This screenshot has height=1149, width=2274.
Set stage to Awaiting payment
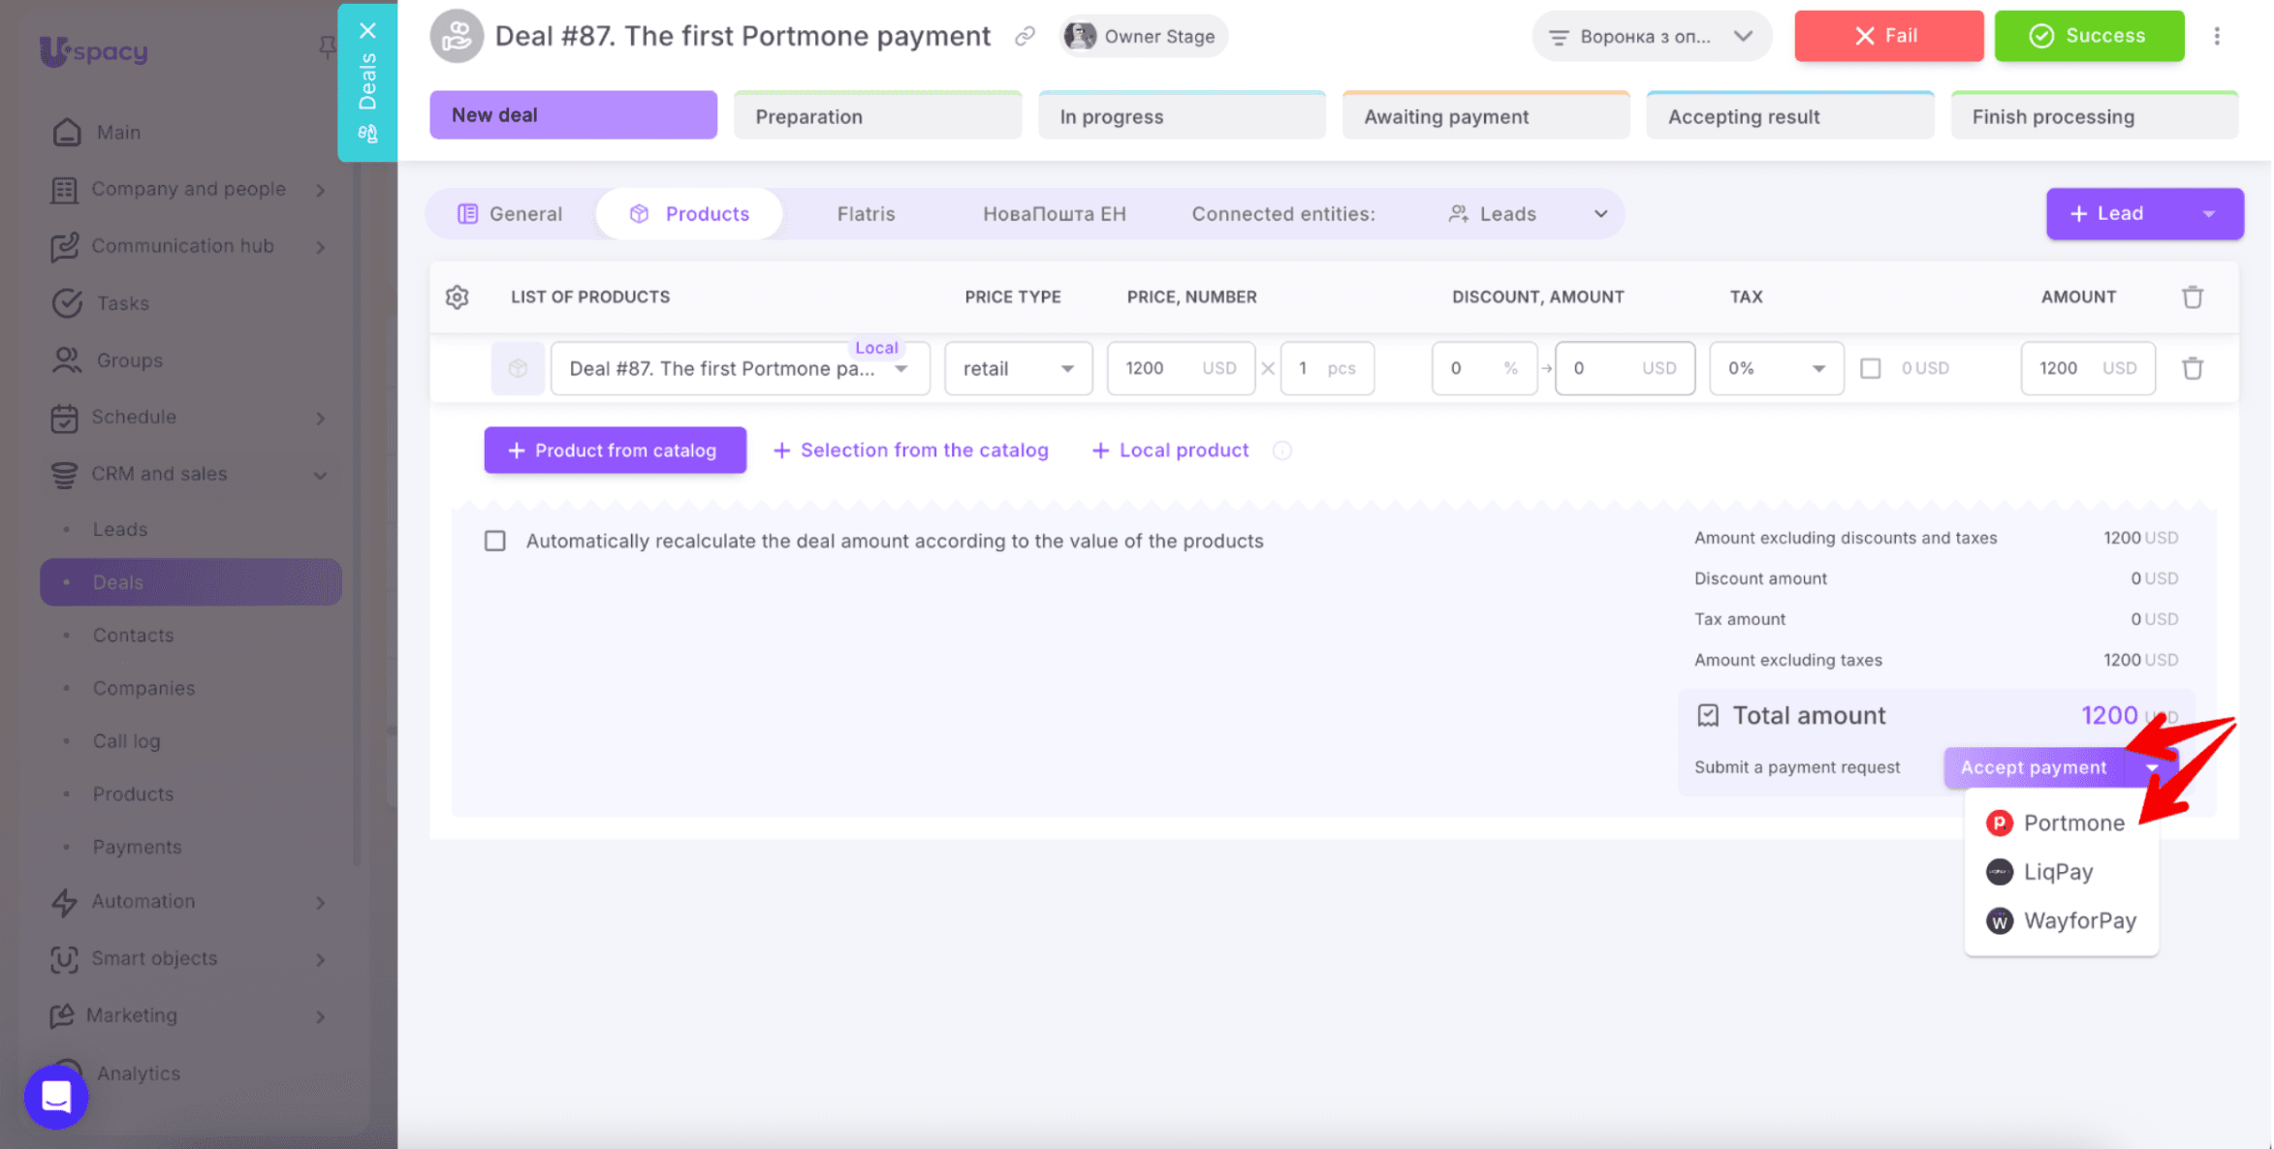pos(1486,116)
